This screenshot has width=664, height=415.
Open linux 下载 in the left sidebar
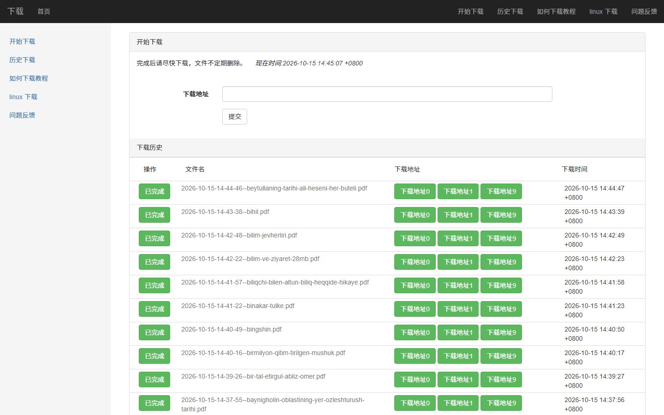tap(23, 97)
